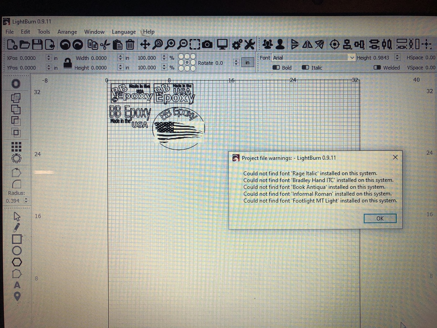Open the Window menu

coord(94,32)
